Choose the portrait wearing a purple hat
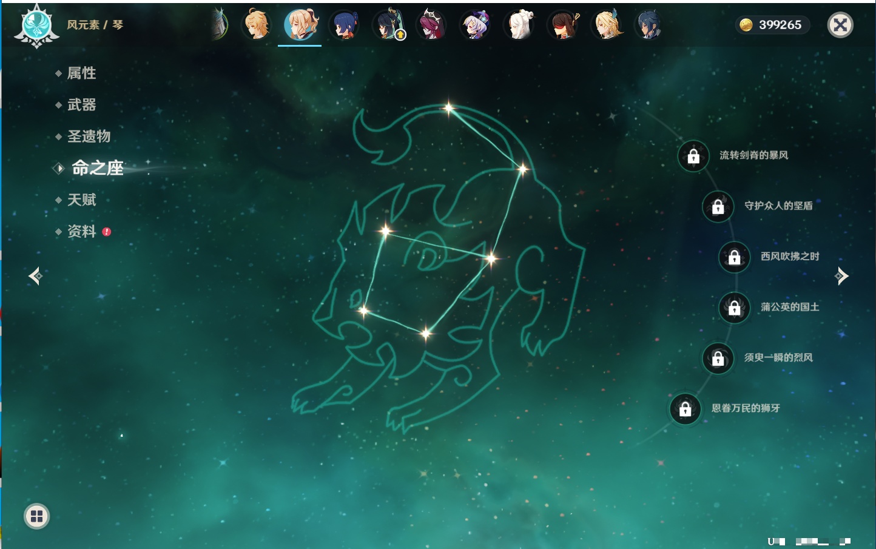The image size is (876, 549). coord(475,25)
